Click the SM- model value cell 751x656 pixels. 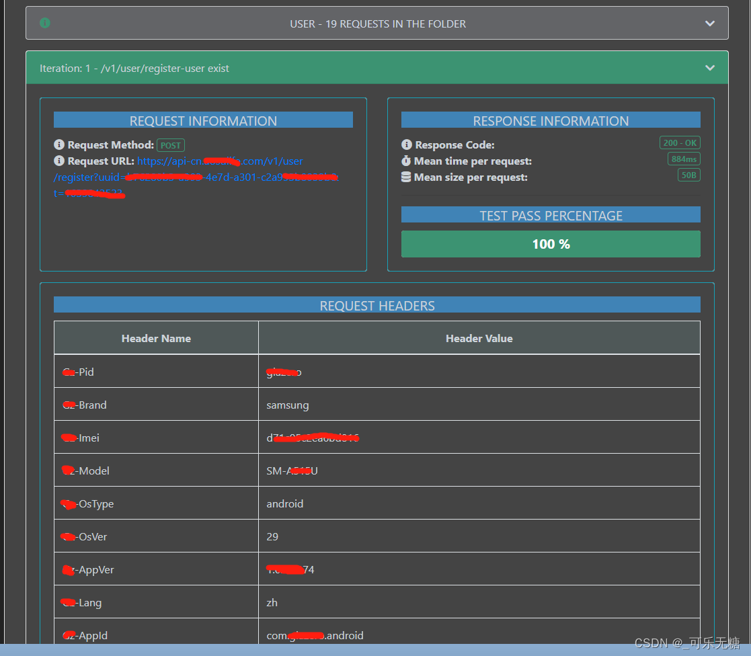479,470
